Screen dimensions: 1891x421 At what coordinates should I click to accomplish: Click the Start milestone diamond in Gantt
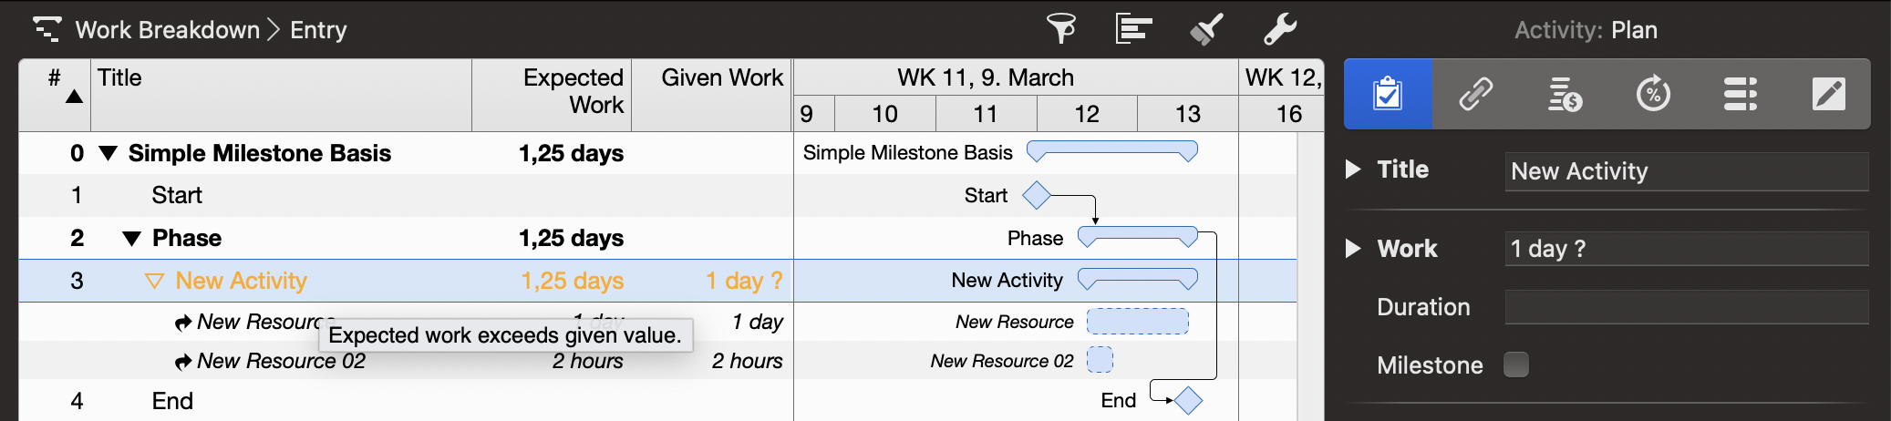(1037, 195)
